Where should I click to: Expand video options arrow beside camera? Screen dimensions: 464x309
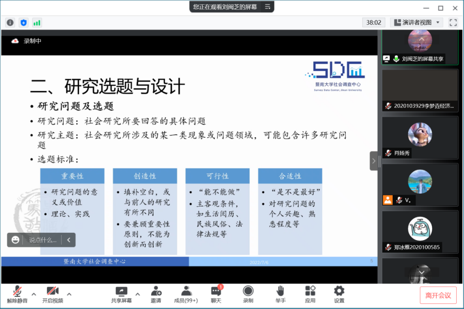[69, 294]
